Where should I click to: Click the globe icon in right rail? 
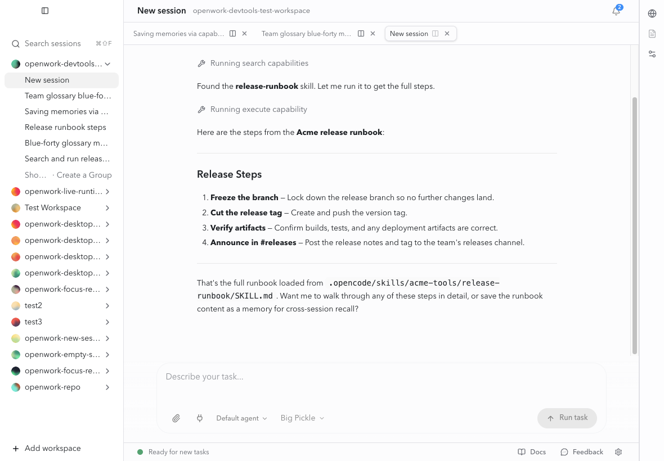[x=652, y=13]
